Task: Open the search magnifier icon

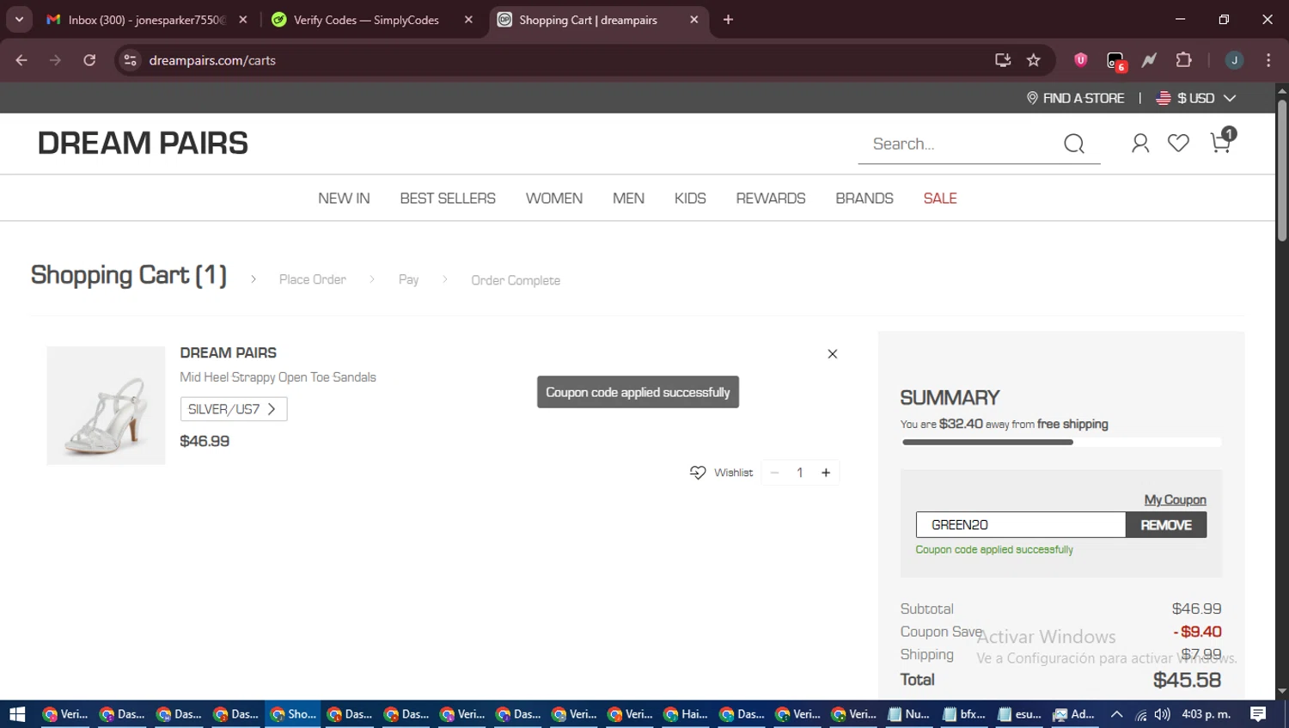Action: (1074, 144)
